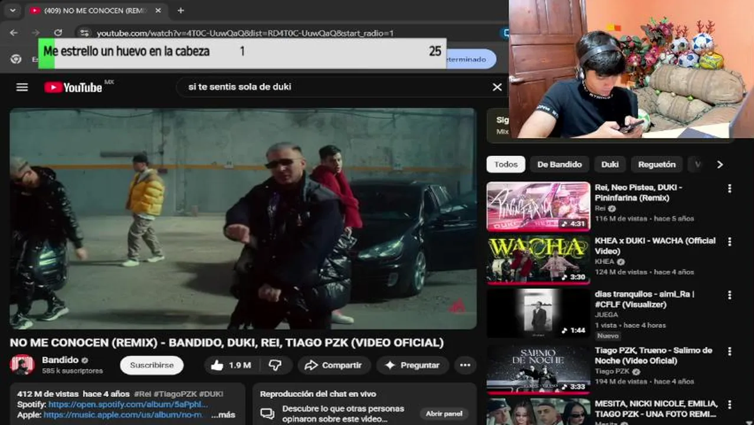Screen dimensions: 754x425
Task: Share the video via Compartir
Action: tap(333, 365)
